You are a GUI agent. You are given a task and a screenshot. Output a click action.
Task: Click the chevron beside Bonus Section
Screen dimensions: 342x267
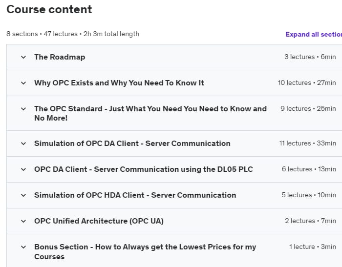(x=23, y=247)
